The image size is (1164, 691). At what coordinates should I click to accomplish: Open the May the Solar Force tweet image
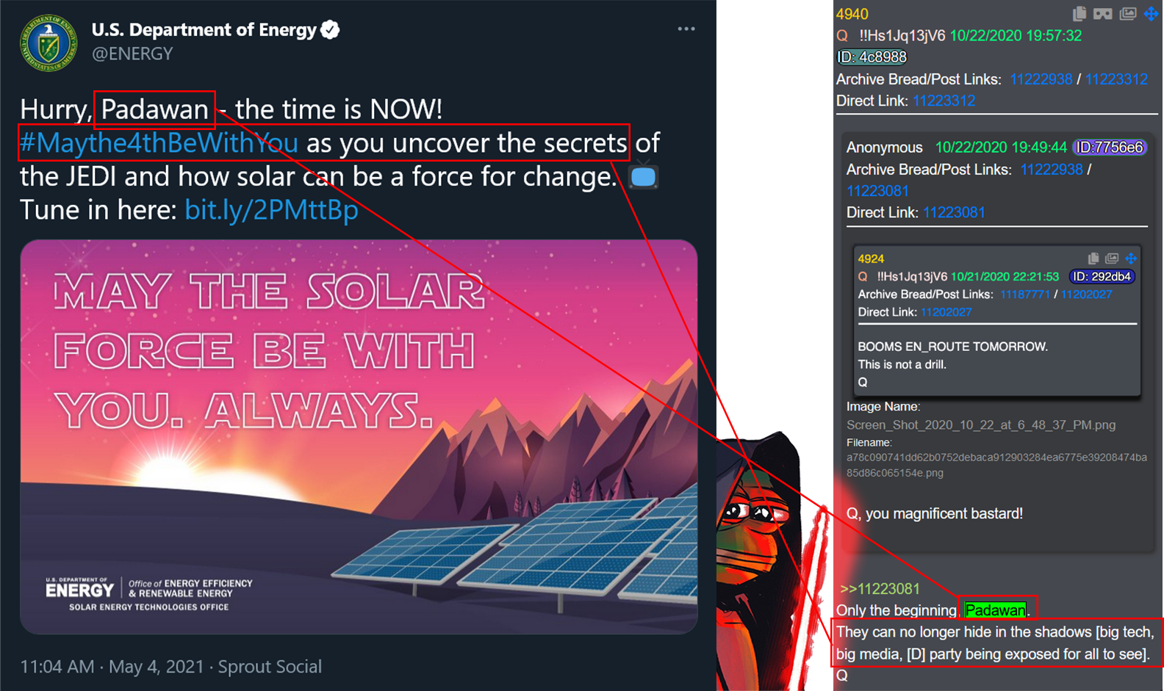pyautogui.click(x=359, y=437)
